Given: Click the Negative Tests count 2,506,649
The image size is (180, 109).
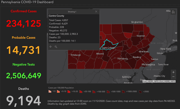Looking at the screenshot, I should click(24, 76).
